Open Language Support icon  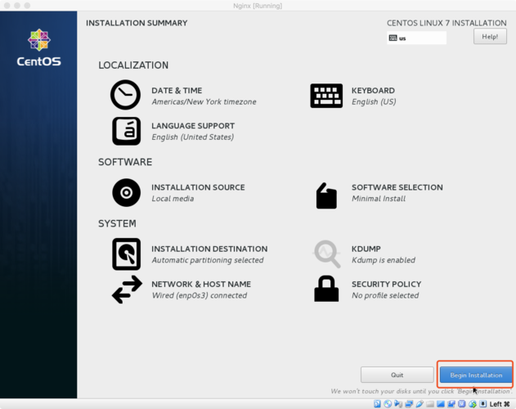127,131
